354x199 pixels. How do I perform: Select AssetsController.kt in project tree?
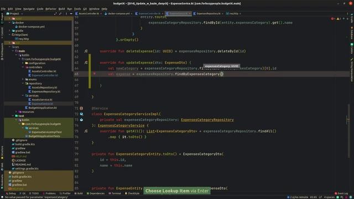click(x=44, y=71)
